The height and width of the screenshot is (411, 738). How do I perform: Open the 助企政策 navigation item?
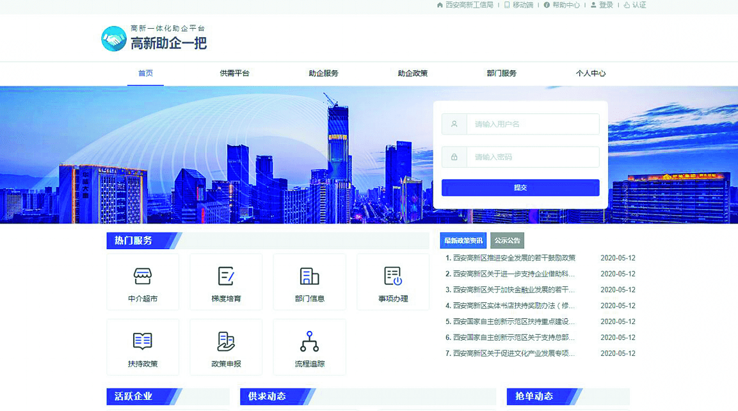[x=413, y=73]
